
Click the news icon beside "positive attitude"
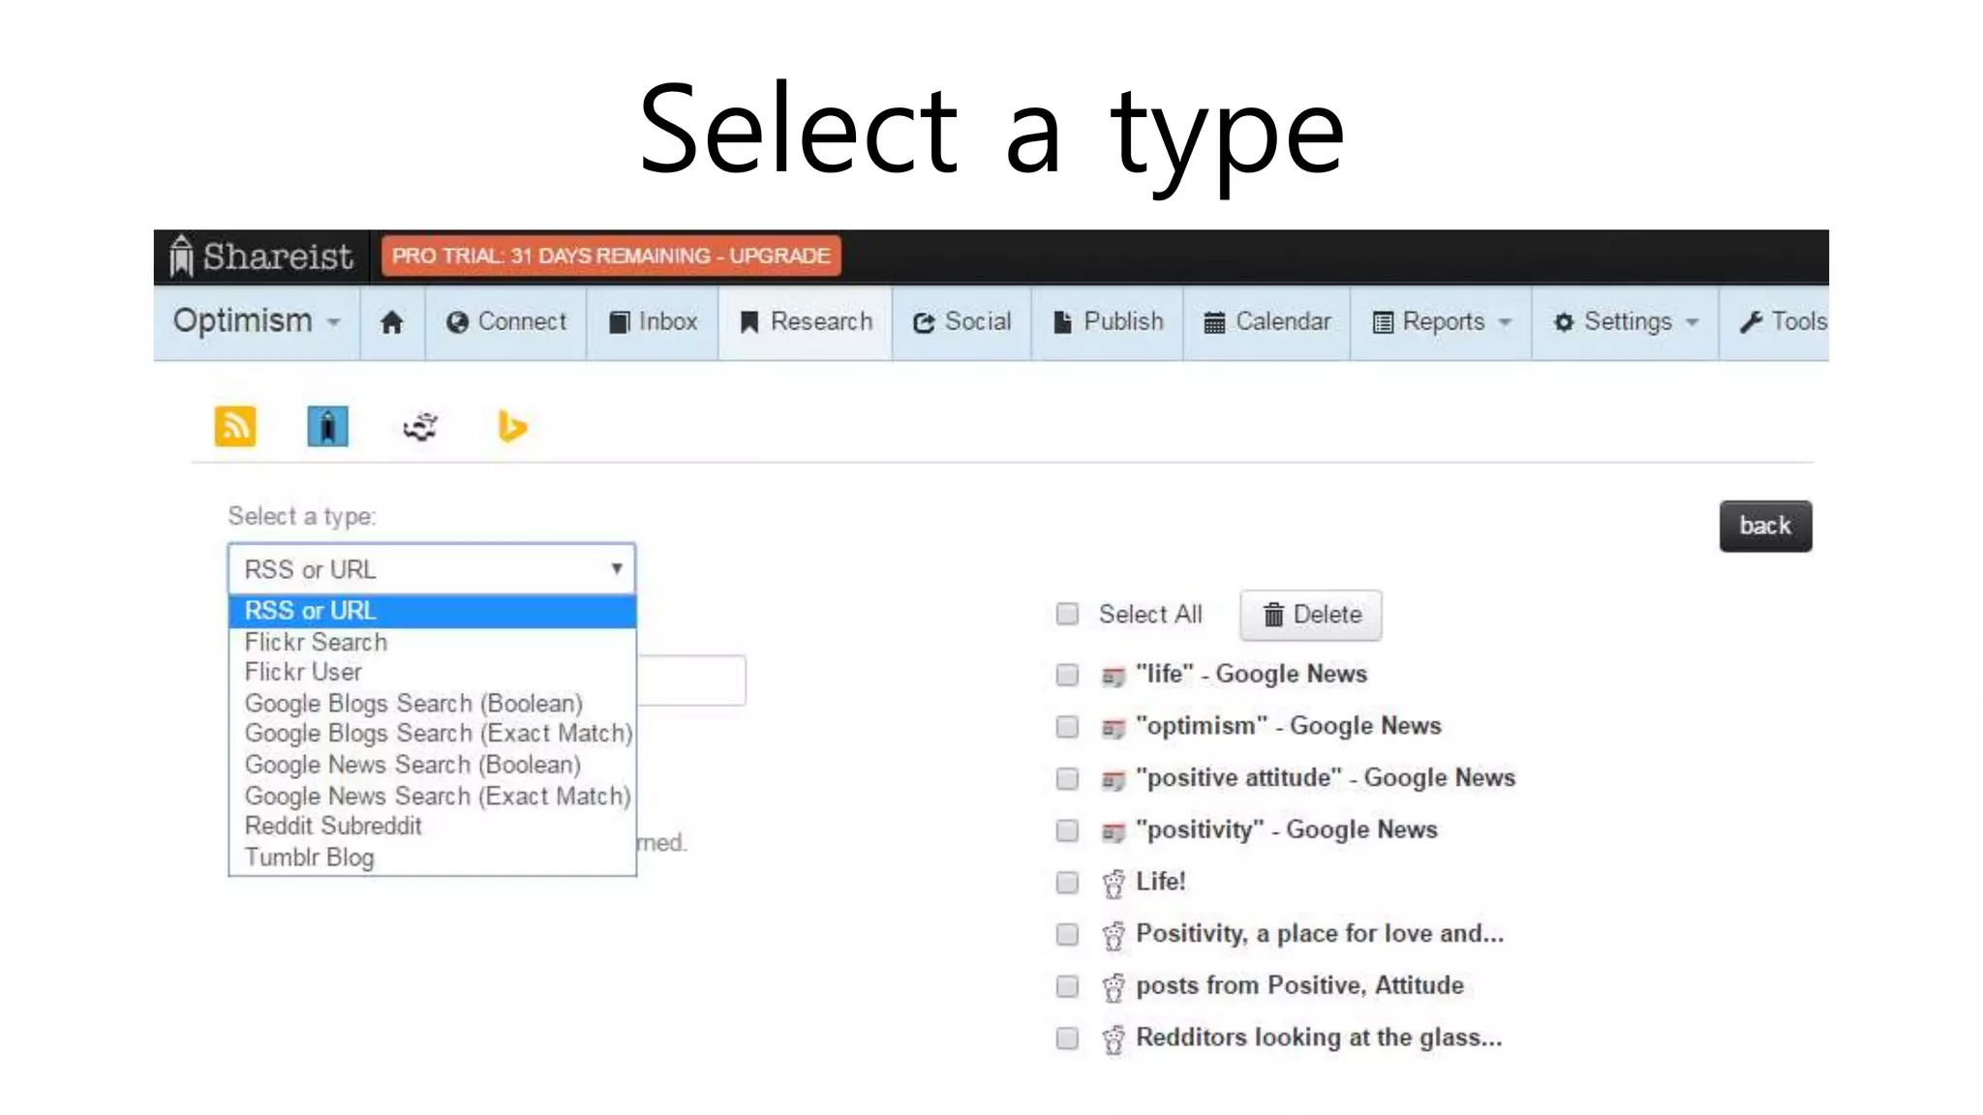click(x=1114, y=780)
